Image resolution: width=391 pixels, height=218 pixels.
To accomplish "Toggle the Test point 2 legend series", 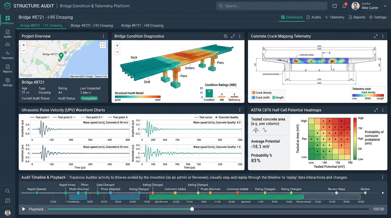I will coord(64,117).
